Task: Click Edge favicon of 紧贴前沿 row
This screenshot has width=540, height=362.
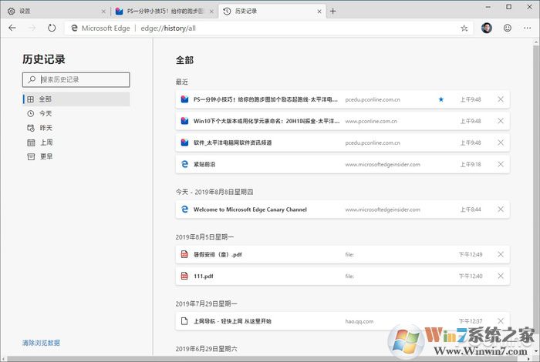Action: tap(184, 164)
